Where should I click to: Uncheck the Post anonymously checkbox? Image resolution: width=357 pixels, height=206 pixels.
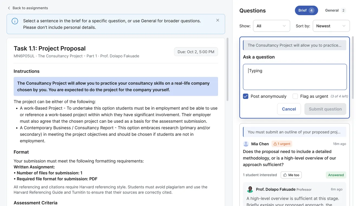coord(246,96)
